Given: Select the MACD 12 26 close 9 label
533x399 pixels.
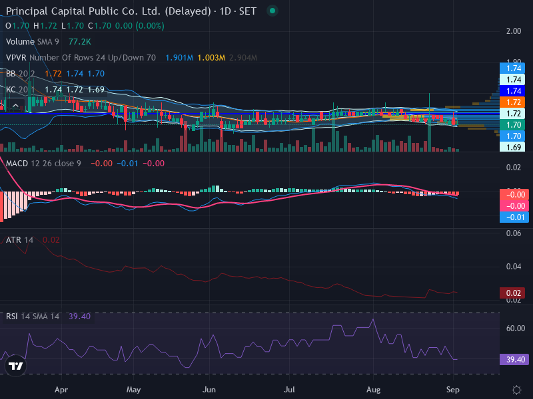Looking at the screenshot, I should click(x=43, y=164).
